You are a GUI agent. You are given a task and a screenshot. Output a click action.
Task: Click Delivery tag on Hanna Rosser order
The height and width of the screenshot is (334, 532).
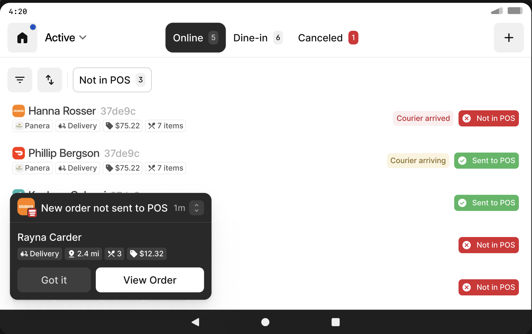coord(78,126)
